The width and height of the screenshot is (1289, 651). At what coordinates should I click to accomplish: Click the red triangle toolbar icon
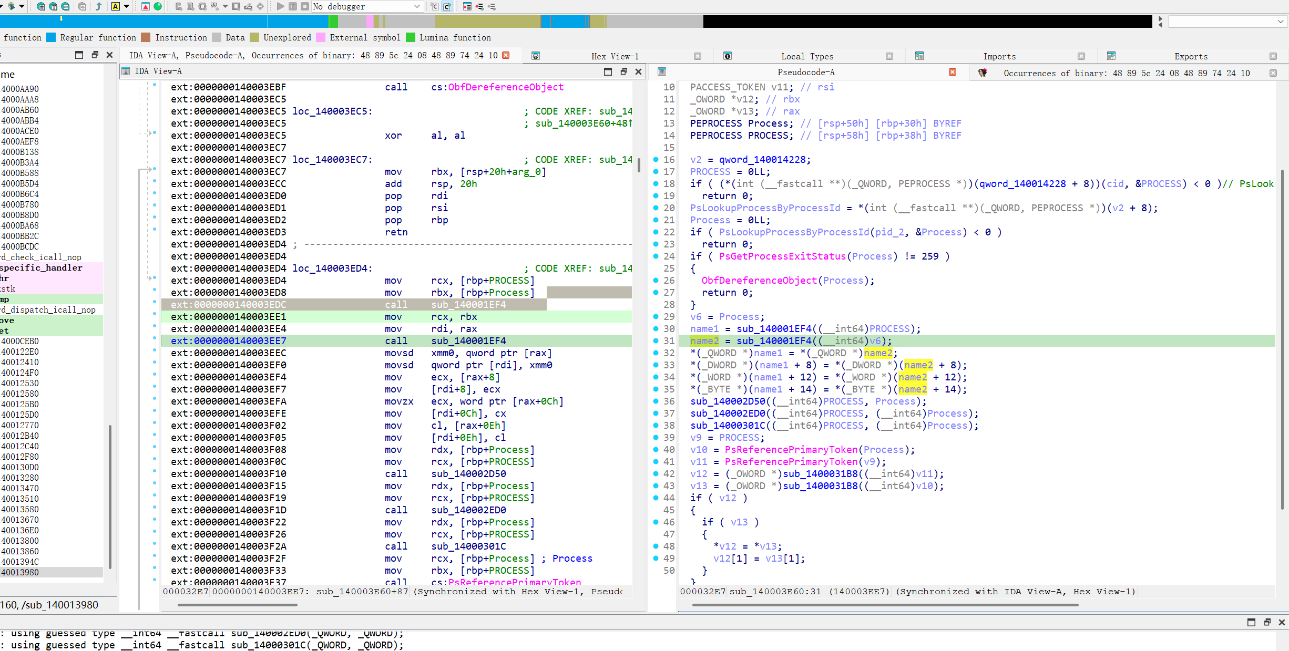click(146, 6)
